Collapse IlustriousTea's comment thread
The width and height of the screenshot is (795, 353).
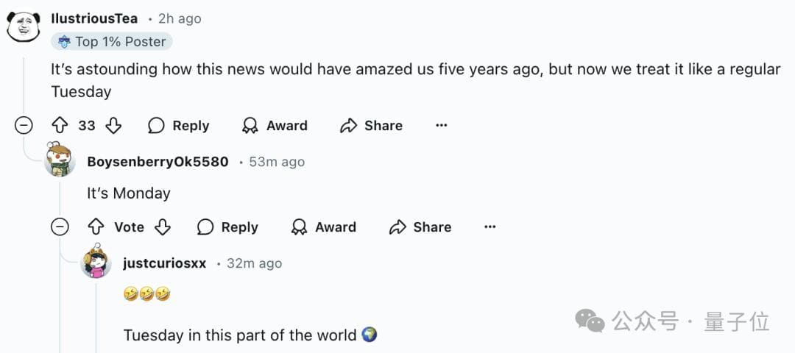click(24, 126)
